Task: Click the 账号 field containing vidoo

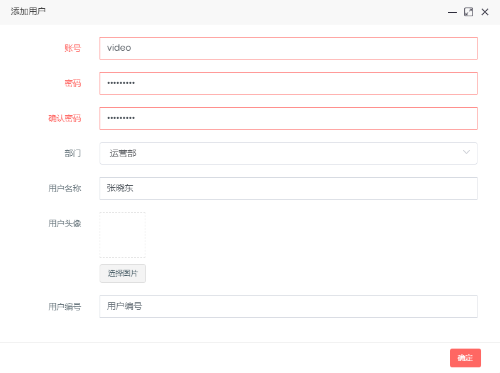Action: pyautogui.click(x=288, y=48)
